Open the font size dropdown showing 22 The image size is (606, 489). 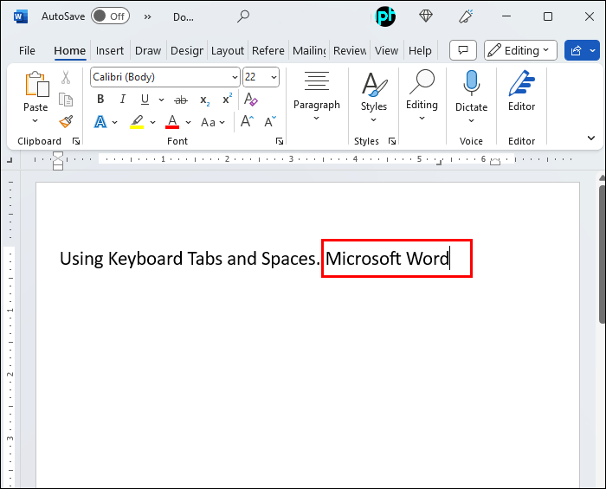pos(274,77)
